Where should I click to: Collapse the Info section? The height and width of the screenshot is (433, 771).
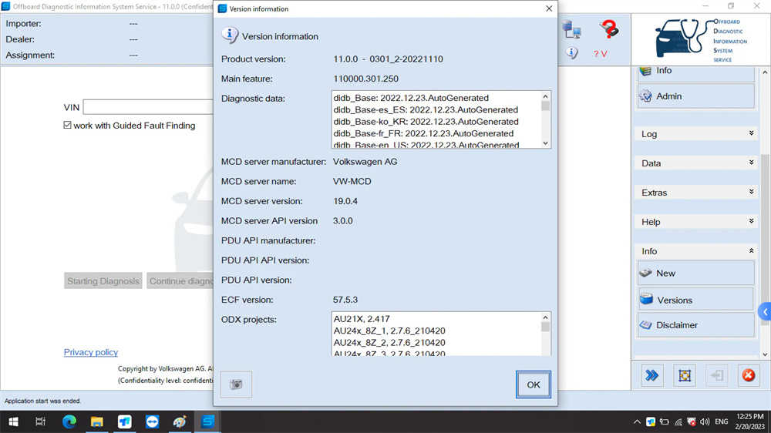click(695, 251)
